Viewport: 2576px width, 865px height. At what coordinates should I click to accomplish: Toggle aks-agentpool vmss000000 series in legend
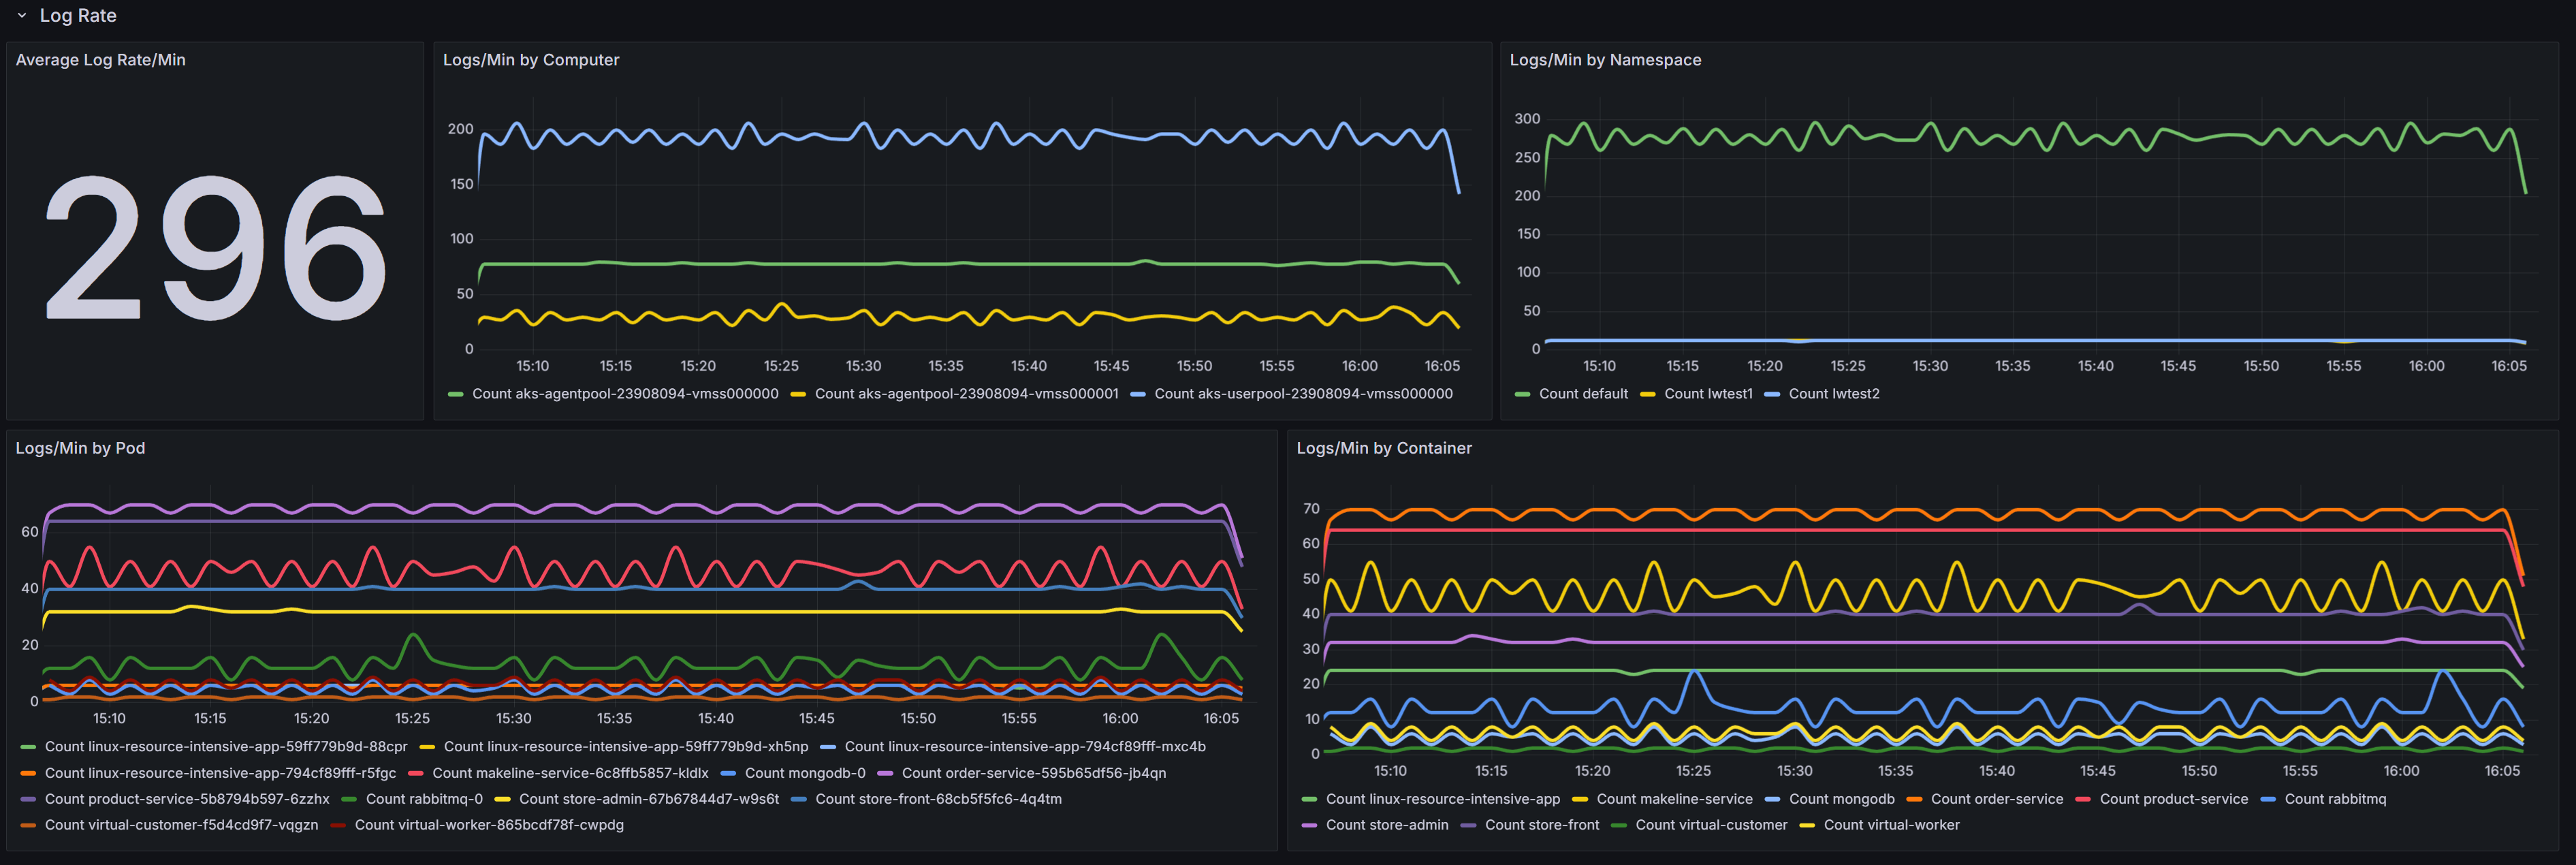tap(624, 394)
